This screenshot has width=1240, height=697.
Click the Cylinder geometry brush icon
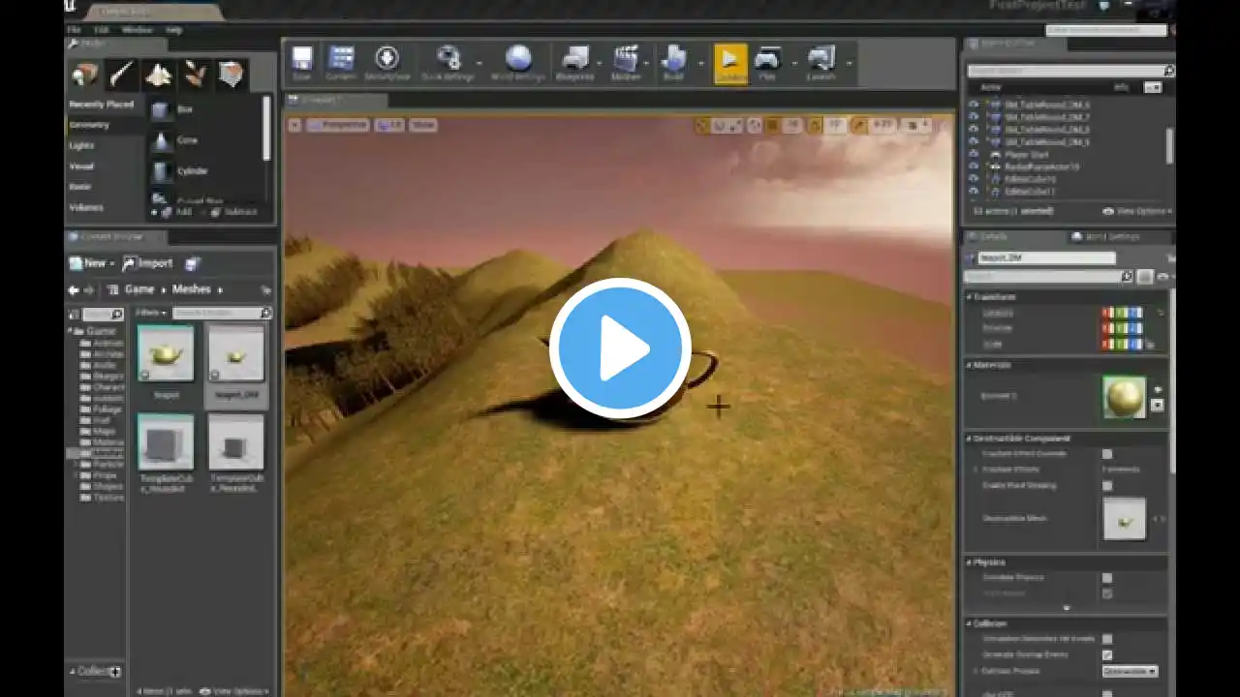point(161,171)
